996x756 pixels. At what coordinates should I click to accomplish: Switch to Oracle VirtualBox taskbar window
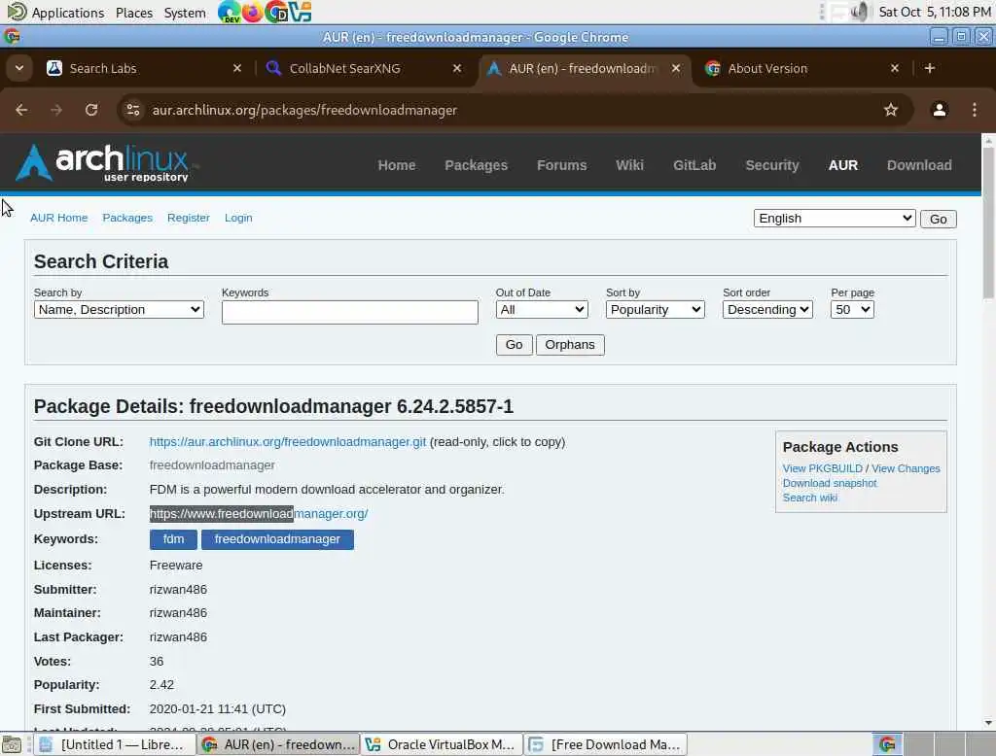442,744
